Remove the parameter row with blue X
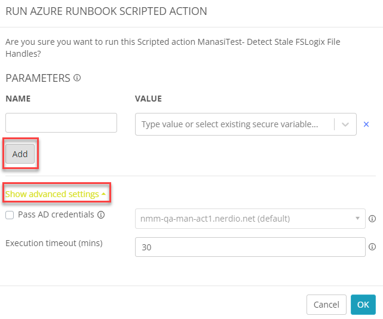The image size is (383, 319). (366, 124)
